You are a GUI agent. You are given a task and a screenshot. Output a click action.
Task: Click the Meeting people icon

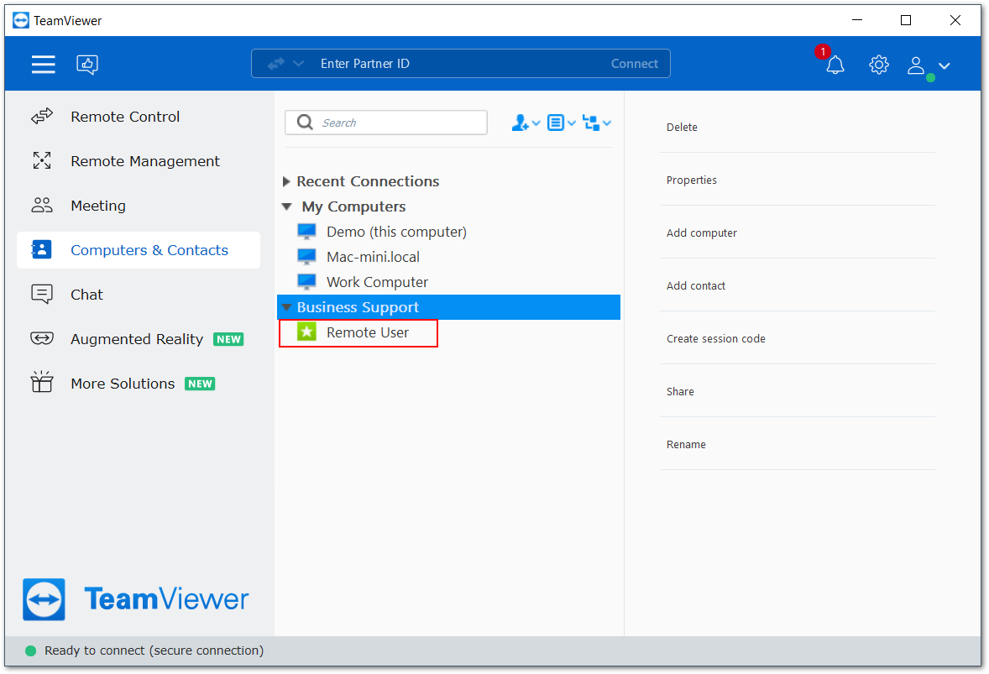click(x=42, y=205)
